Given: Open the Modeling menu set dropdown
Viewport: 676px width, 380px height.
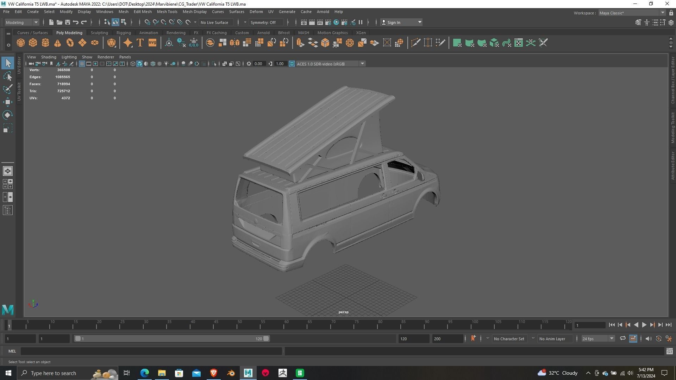Looking at the screenshot, I should click(22, 22).
